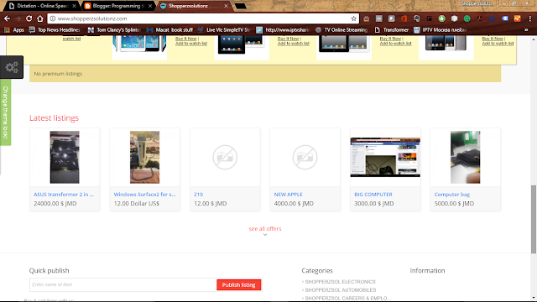Open TV Online Streaming bookmark
Screen dimensions: 537x302
[x=341, y=30]
